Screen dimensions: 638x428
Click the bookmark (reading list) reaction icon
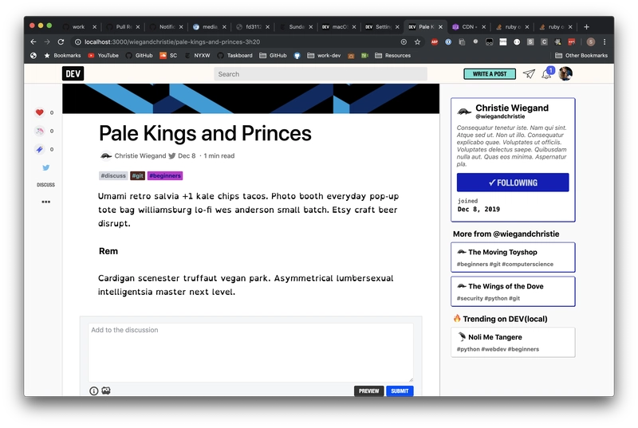[39, 149]
